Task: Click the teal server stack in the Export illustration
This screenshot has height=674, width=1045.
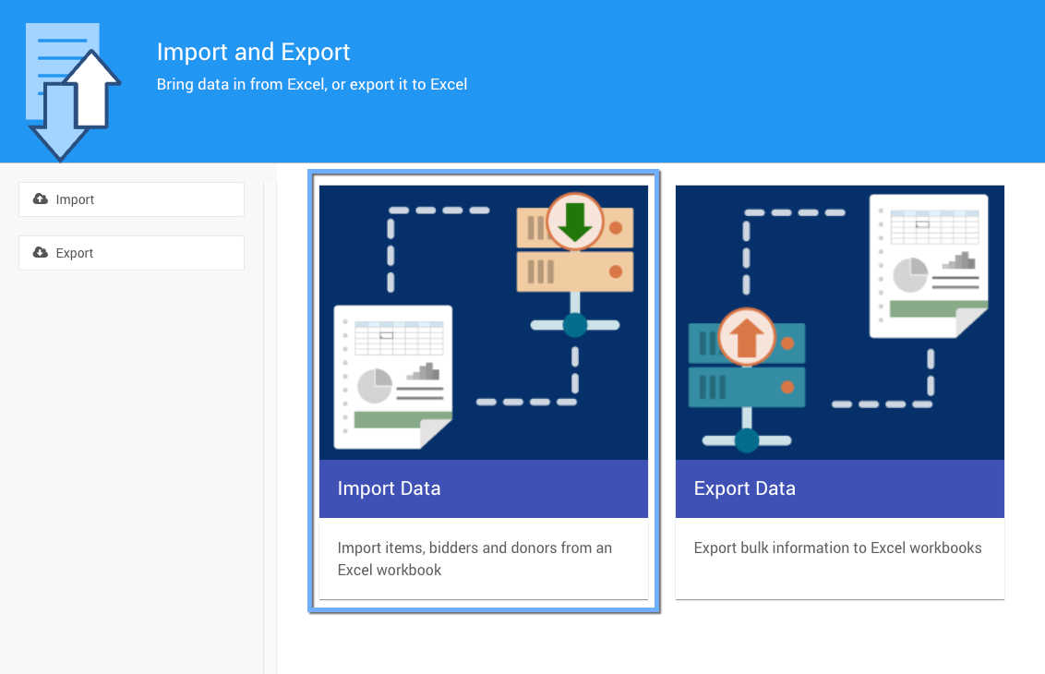Action: coord(748,366)
